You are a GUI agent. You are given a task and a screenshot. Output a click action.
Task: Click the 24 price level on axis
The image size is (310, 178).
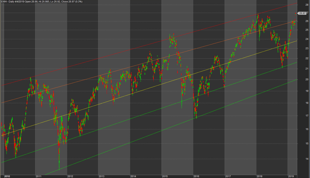(x=307, y=39)
